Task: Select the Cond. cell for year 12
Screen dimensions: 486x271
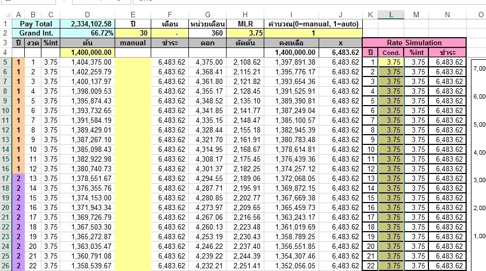Action: coord(391,169)
